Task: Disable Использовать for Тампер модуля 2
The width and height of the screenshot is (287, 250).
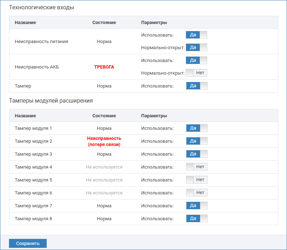Action: click(197, 141)
